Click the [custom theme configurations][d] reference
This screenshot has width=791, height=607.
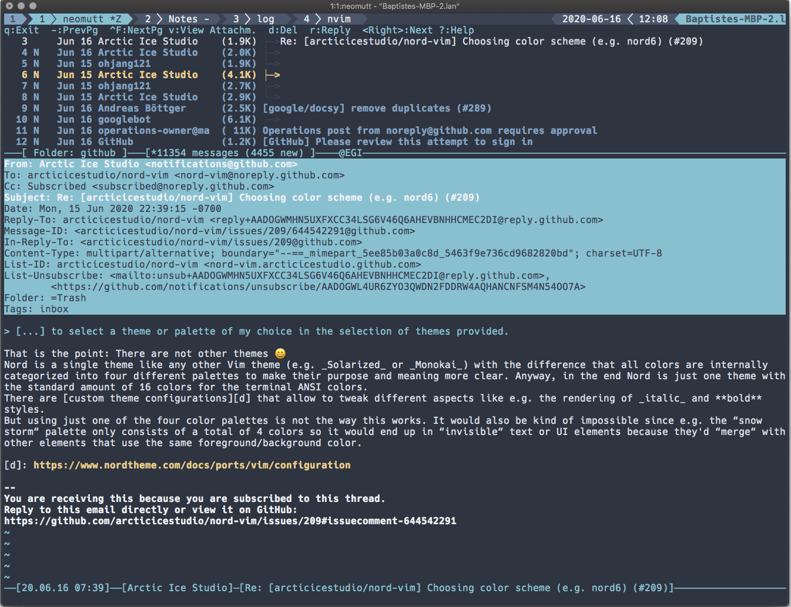pyautogui.click(x=157, y=398)
